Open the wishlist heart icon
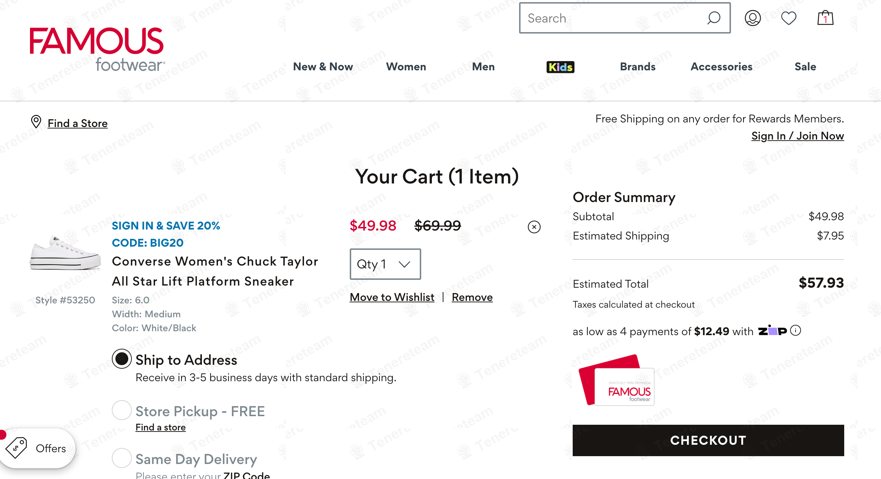This screenshot has width=881, height=479. [x=789, y=18]
